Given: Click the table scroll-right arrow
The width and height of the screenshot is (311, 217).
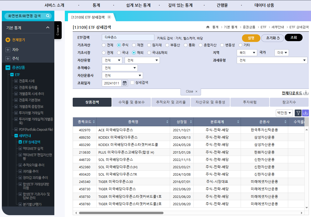Looking at the screenshot, I should (x=302, y=213).
